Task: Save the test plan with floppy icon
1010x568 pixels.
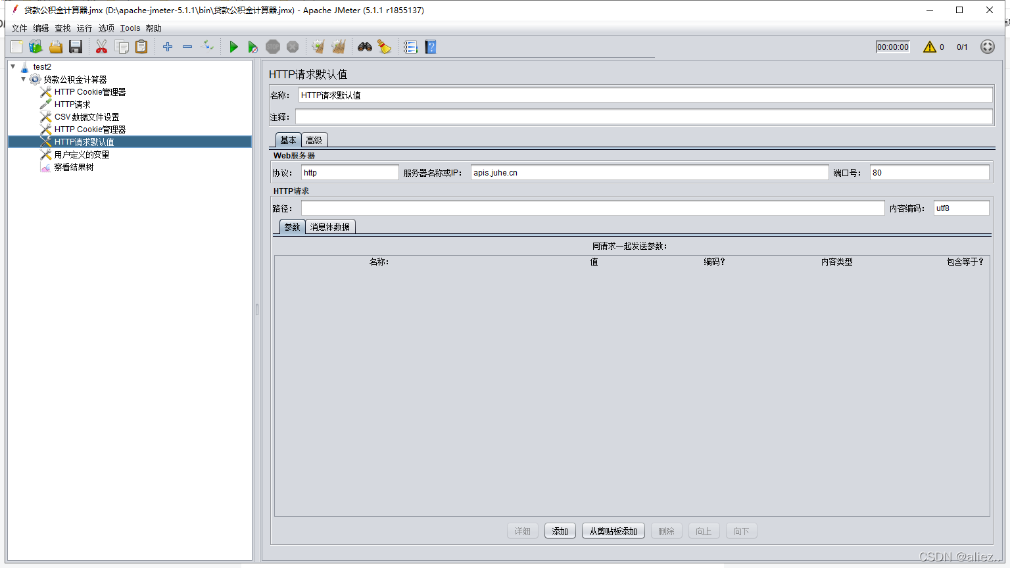Action: 76,47
